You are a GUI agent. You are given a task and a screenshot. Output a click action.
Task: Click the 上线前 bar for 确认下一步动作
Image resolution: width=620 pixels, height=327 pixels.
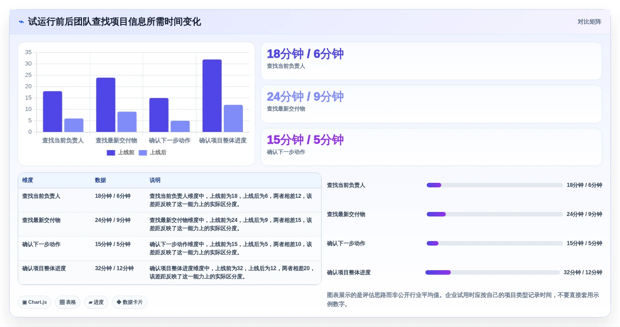pyautogui.click(x=159, y=115)
